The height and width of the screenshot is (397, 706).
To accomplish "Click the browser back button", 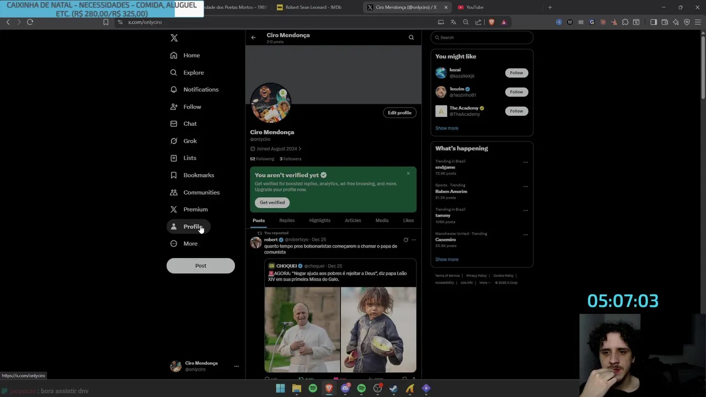I will 8,22.
